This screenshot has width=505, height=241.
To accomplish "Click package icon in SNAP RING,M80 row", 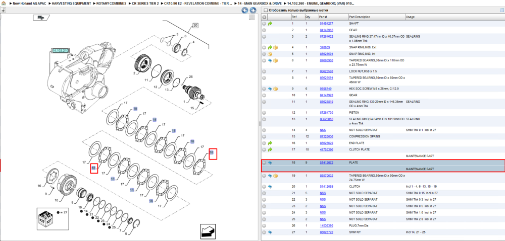I will pos(275,47).
